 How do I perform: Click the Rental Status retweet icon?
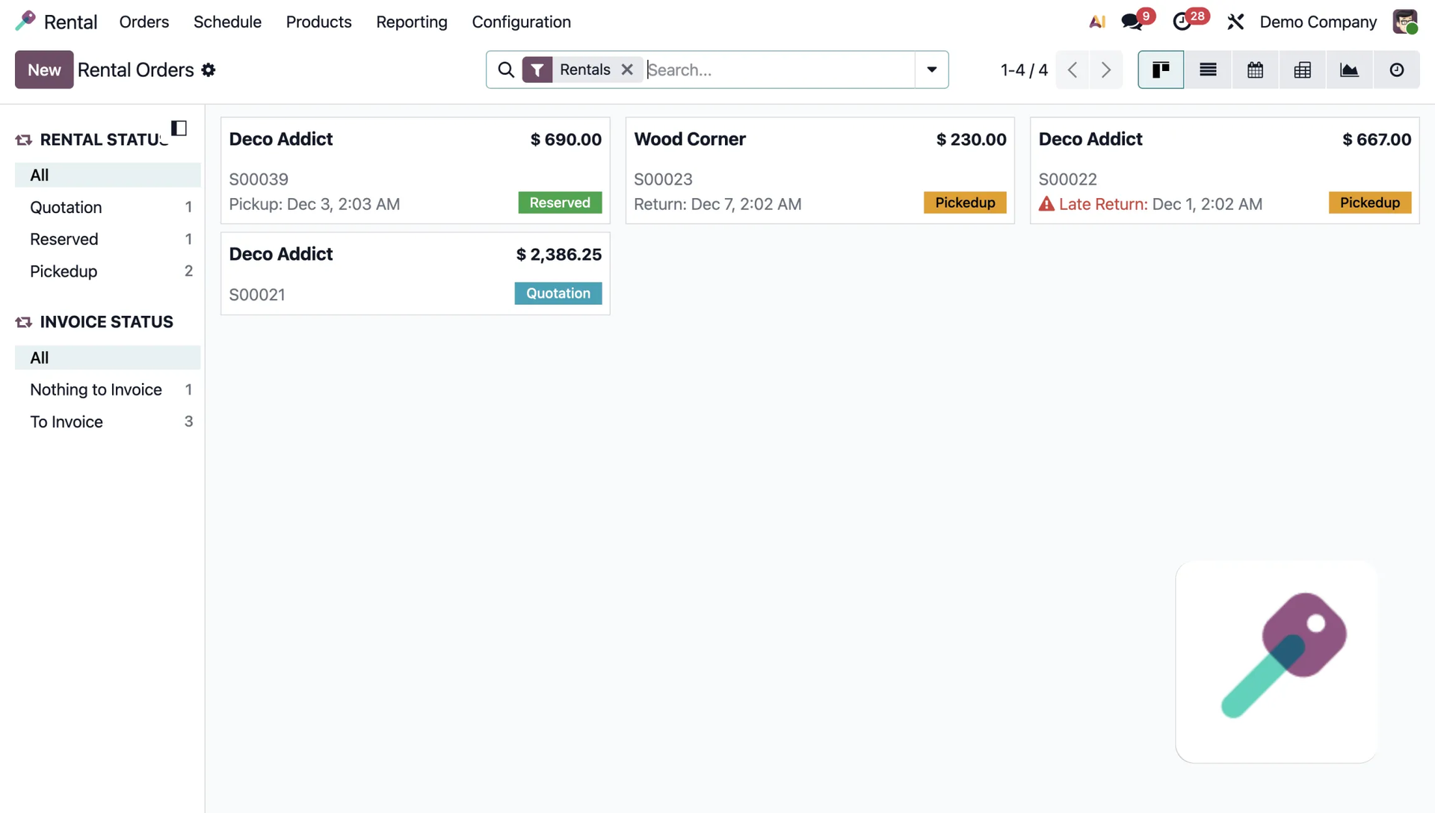point(23,140)
